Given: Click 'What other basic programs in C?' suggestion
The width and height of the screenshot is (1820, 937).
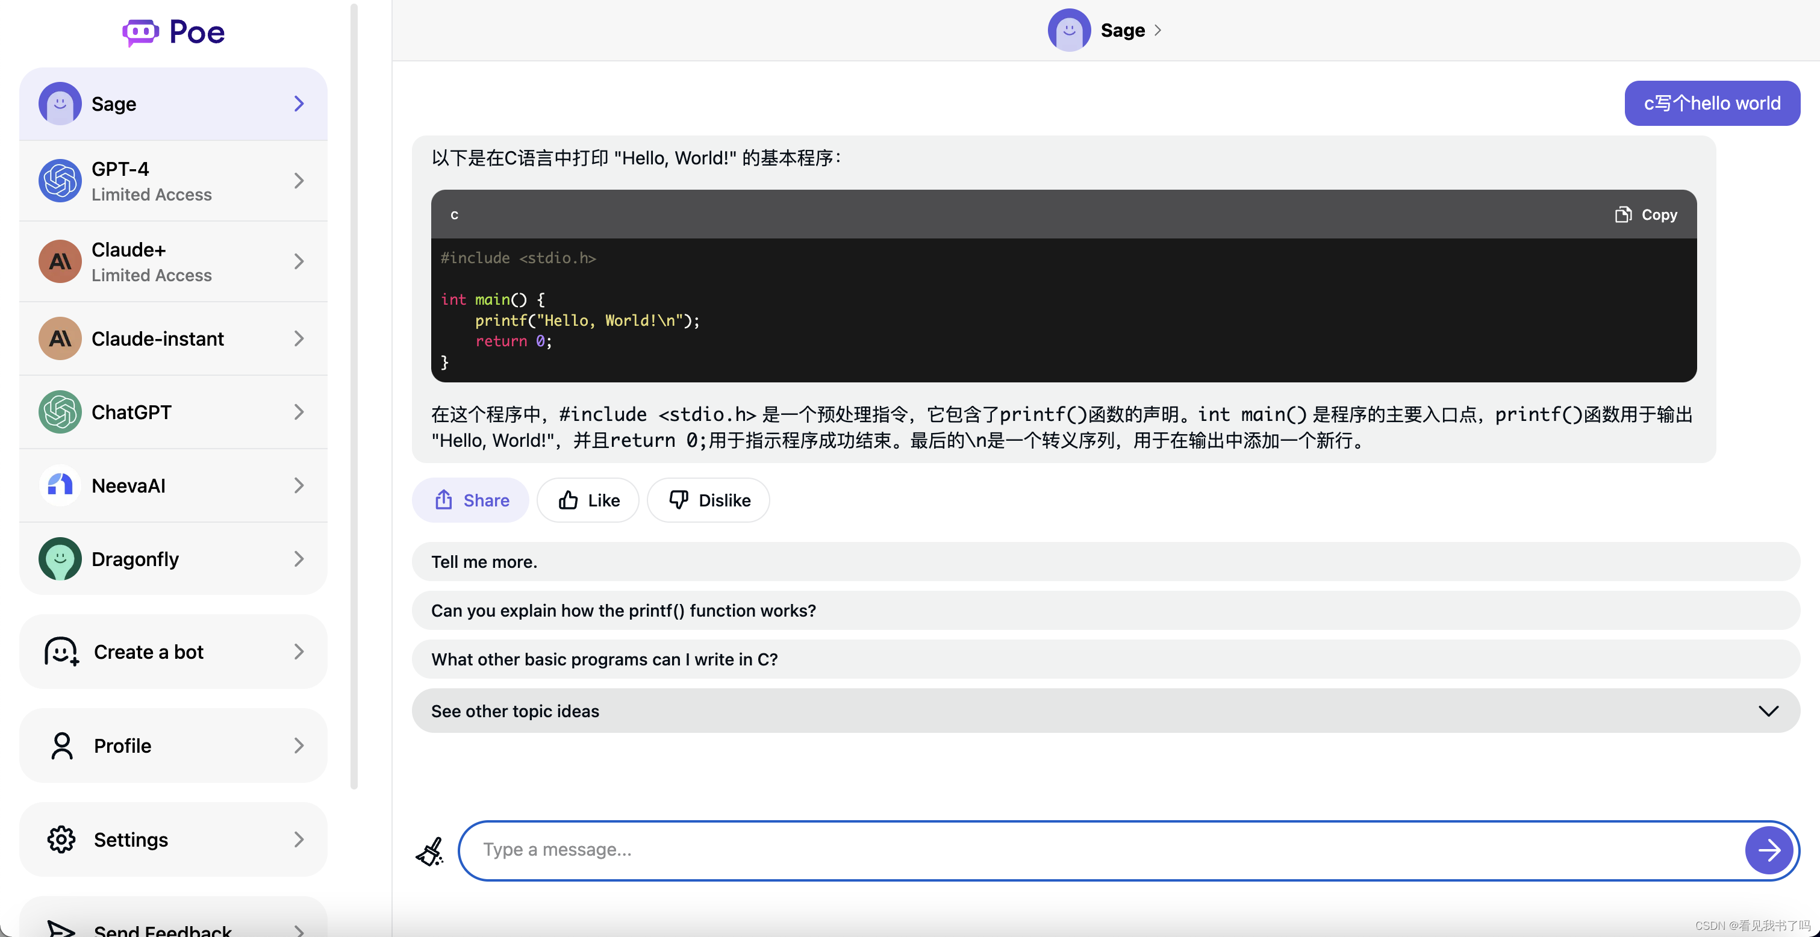Looking at the screenshot, I should click(x=603, y=659).
